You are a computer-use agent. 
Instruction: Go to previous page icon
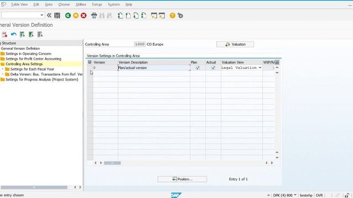[128, 15]
